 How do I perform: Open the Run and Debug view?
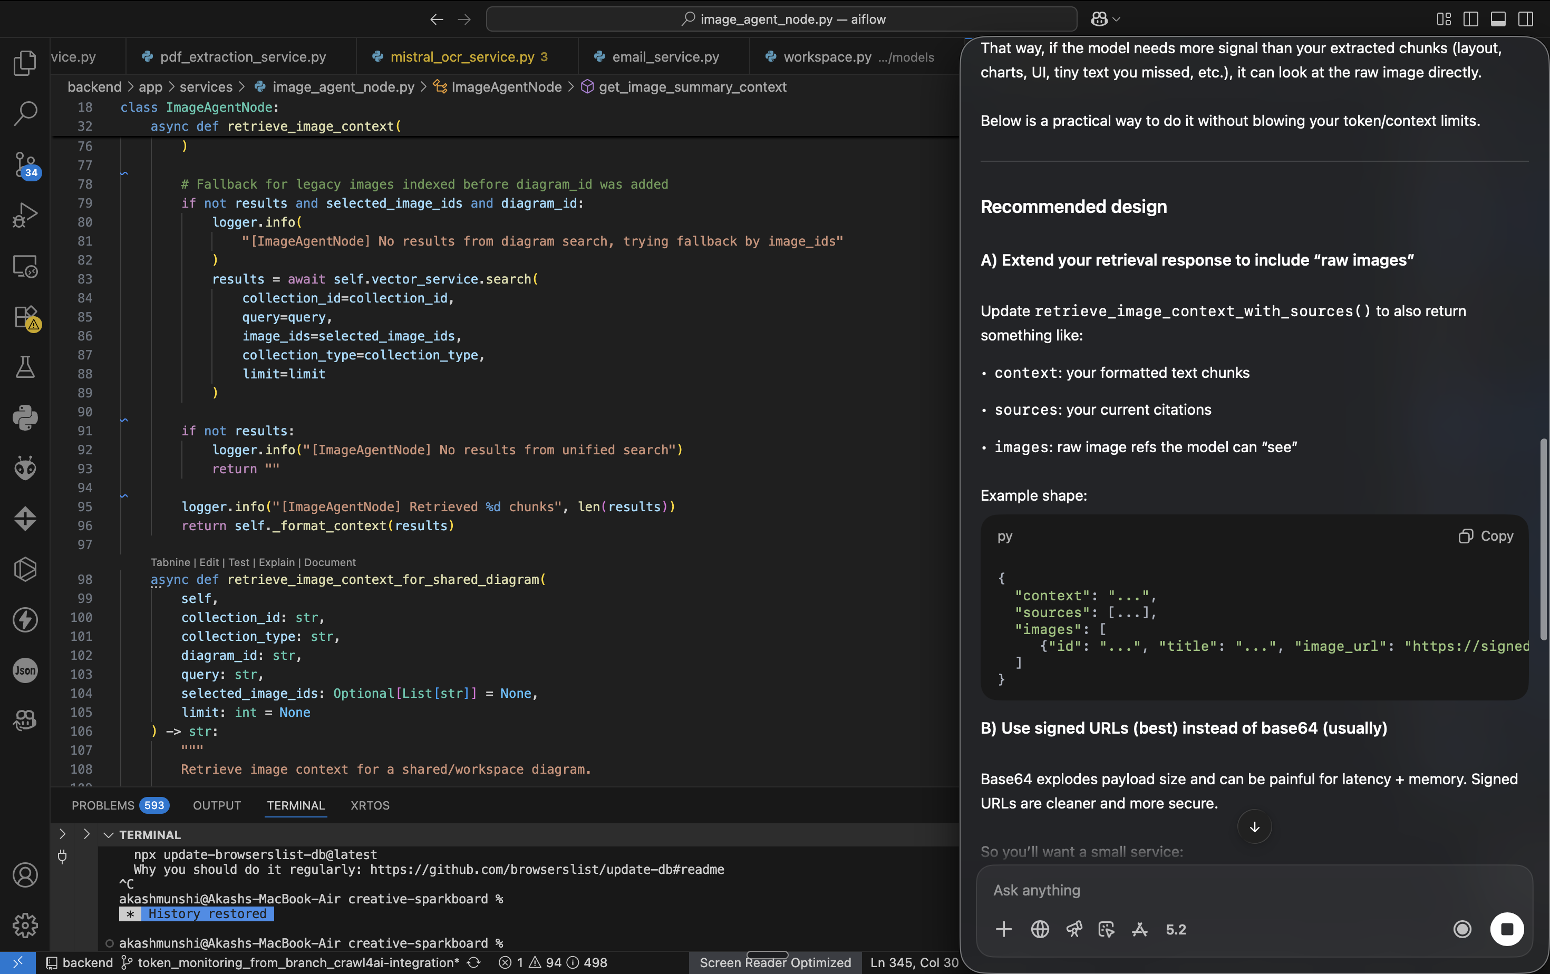coord(24,215)
